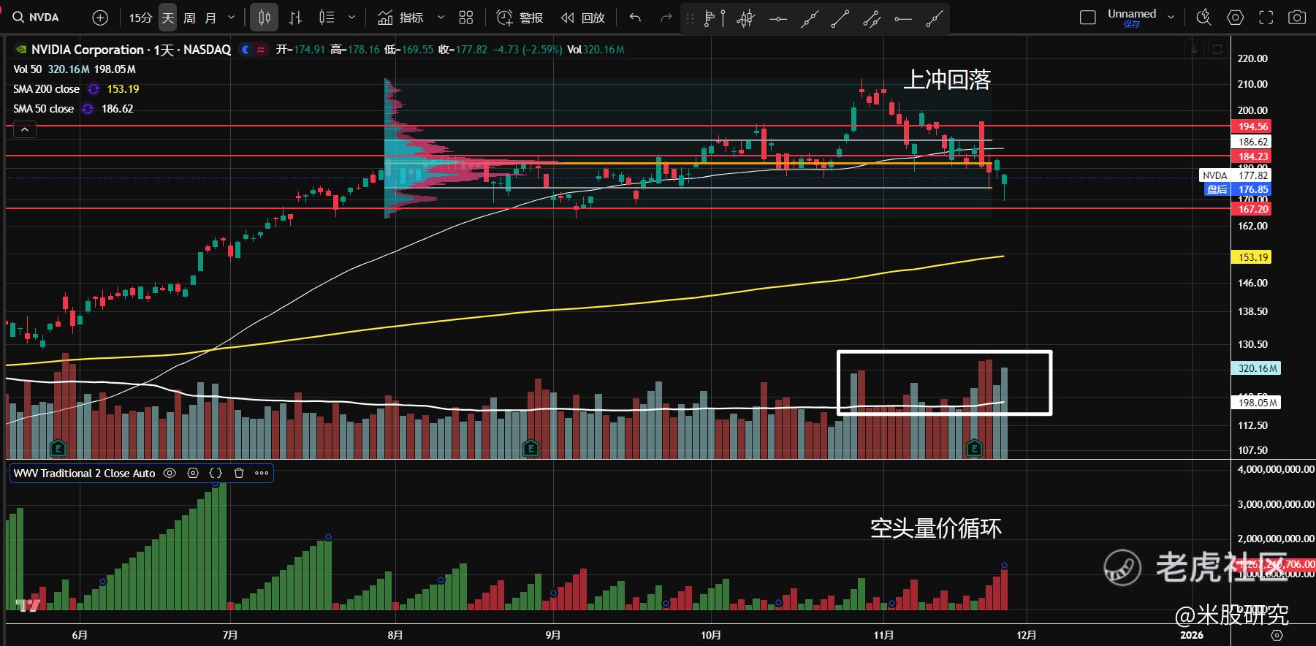1316x646 pixels.
Task: Click the extended session moon indicator
Action: pyautogui.click(x=246, y=50)
